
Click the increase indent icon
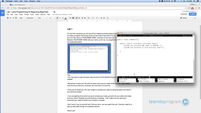pos(104,18)
